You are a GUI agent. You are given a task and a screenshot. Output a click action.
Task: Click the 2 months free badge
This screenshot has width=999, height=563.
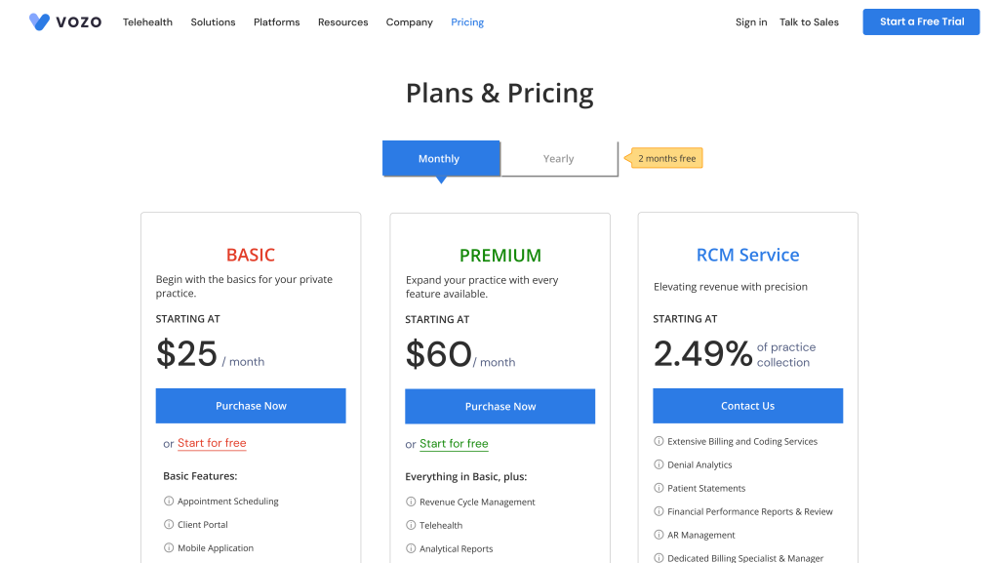point(663,159)
